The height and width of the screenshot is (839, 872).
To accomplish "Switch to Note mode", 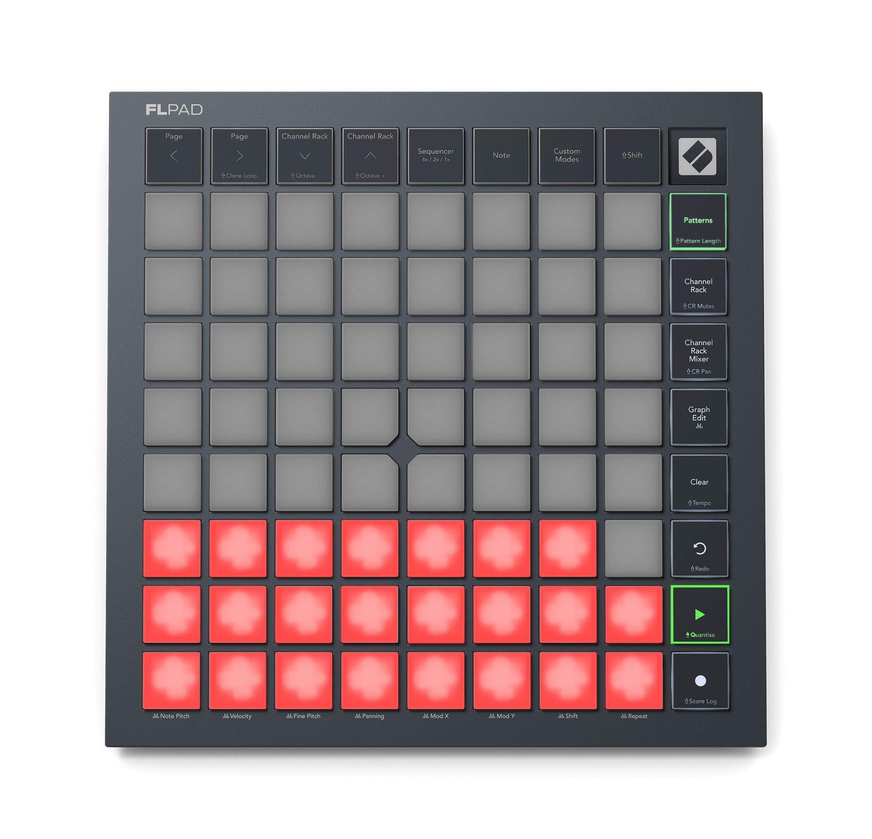I will coord(501,156).
